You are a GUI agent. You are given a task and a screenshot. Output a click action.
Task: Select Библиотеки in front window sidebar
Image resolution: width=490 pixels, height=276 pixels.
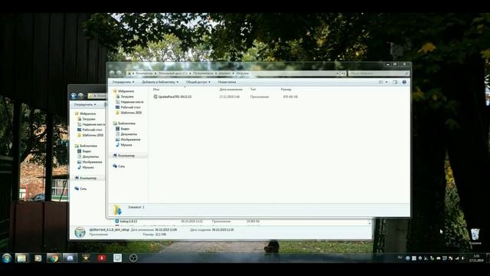tap(124, 123)
